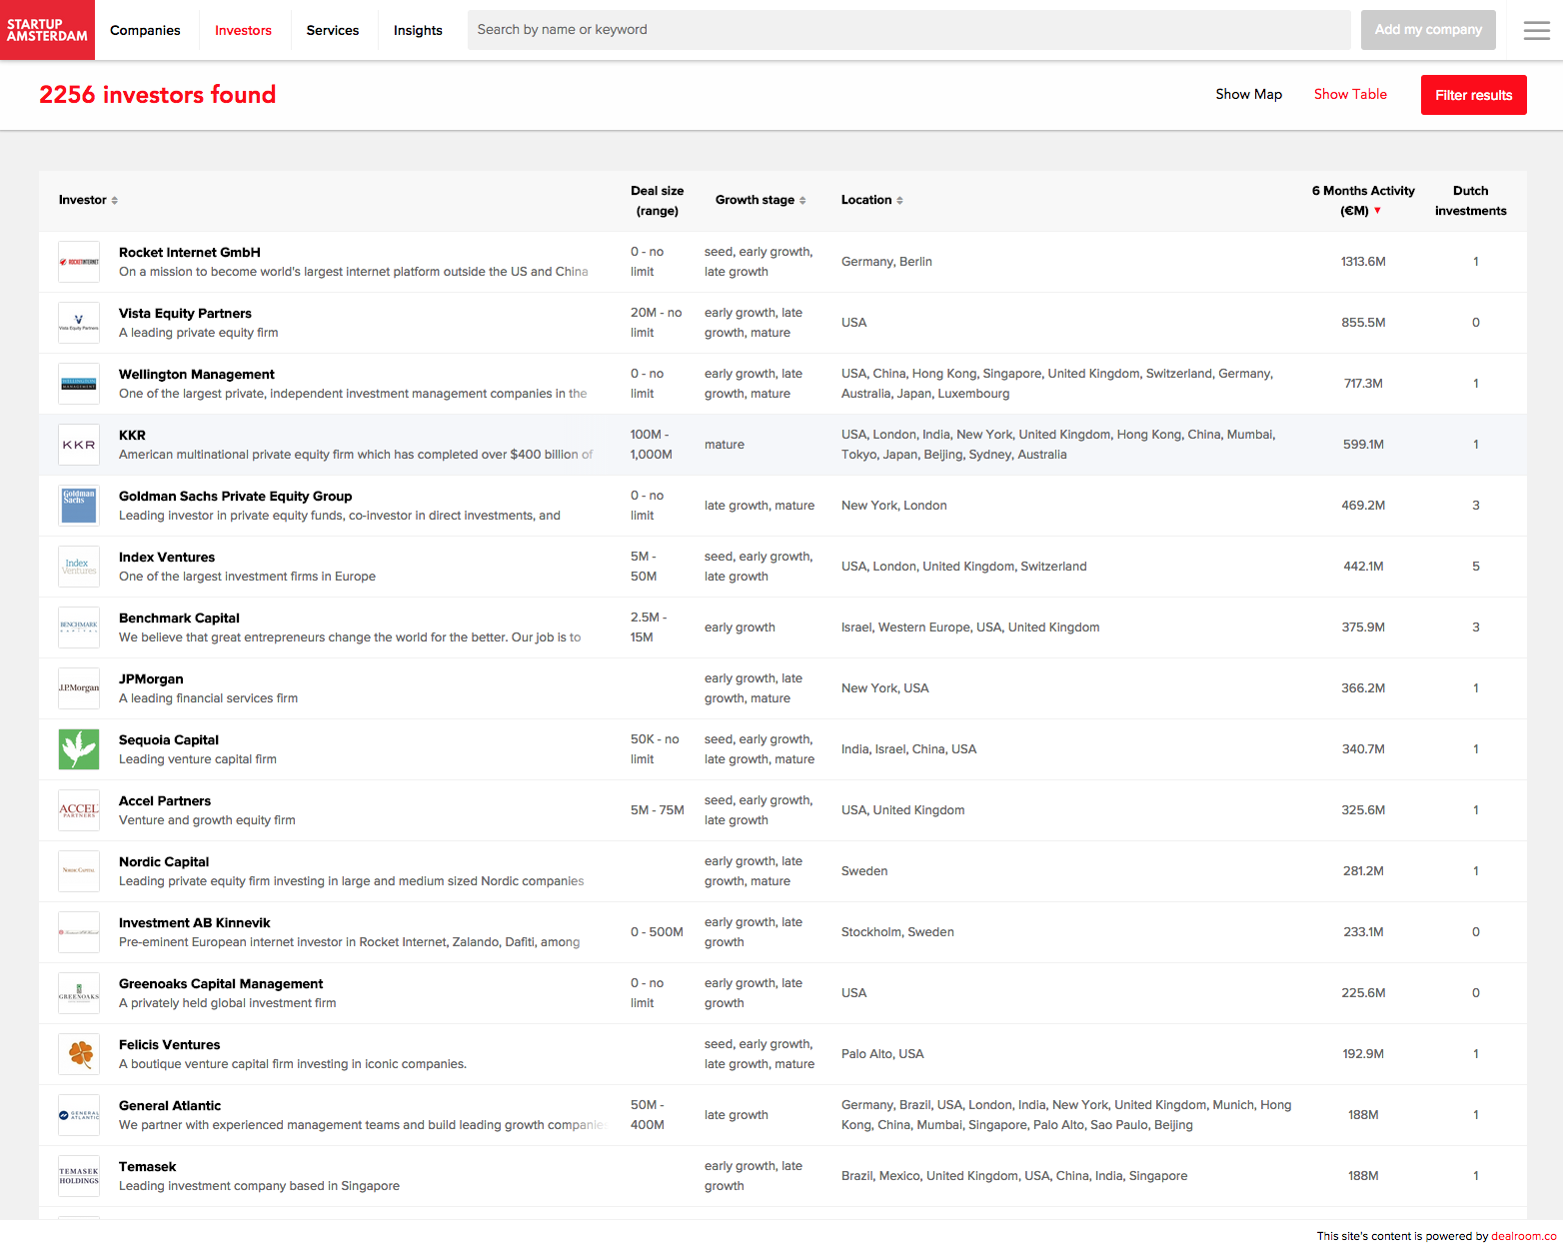This screenshot has width=1563, height=1247.
Task: Open the hamburger menu icon
Action: coord(1536,30)
